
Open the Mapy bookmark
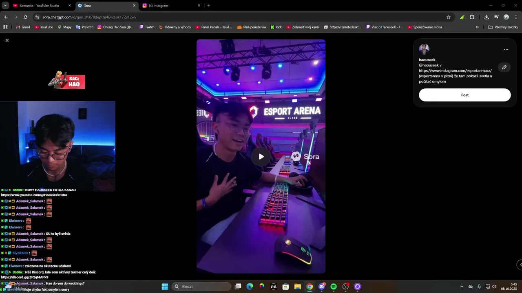pyautogui.click(x=64, y=27)
